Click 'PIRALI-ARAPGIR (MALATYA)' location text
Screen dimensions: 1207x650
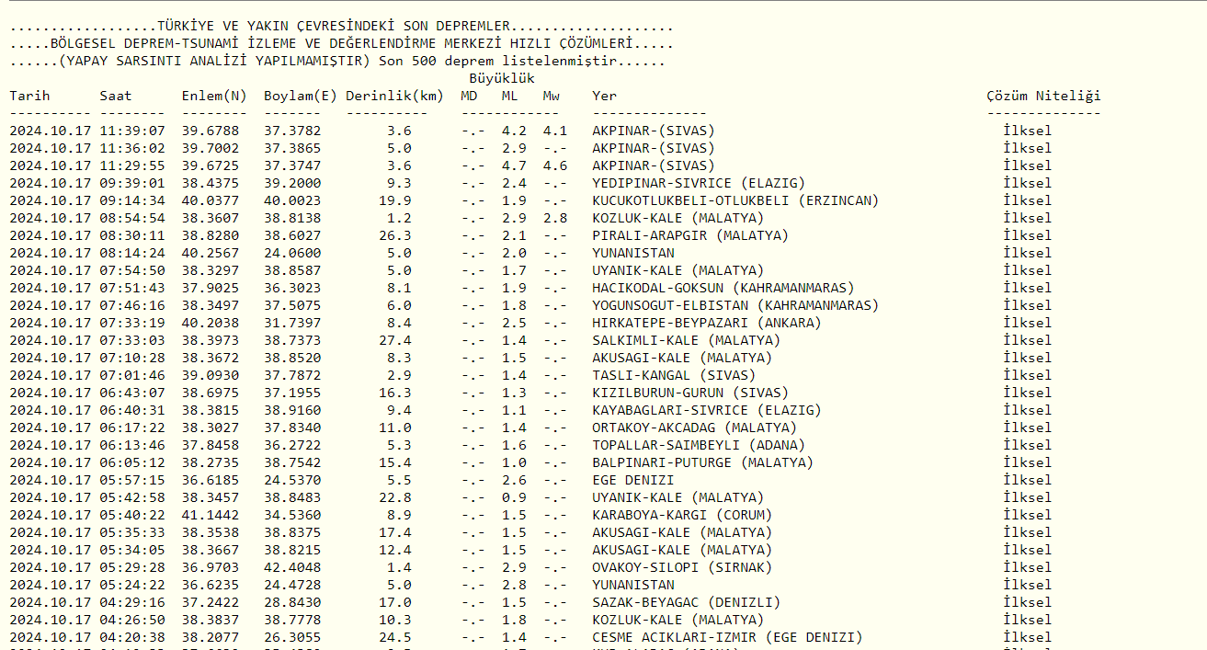coord(689,235)
